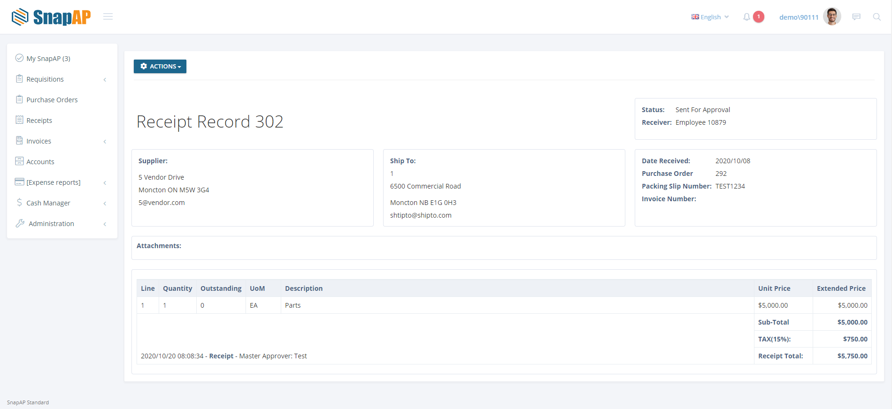Click the Requisitions clipboard icon
The width and height of the screenshot is (892, 409).
[x=19, y=79]
